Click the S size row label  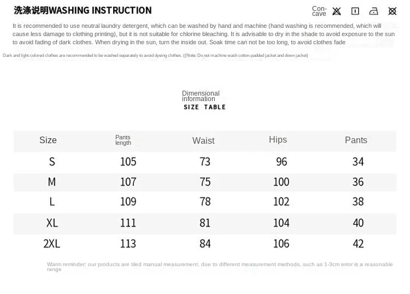[52, 162]
